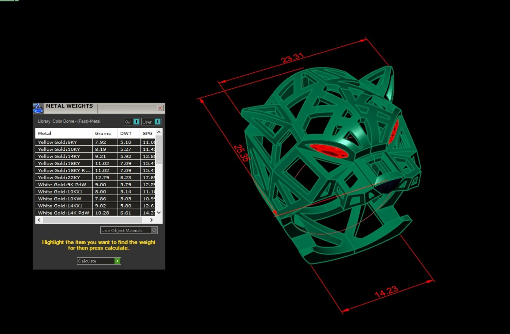Click the Library: Color Dome label
This screenshot has width=510, height=334.
pyautogui.click(x=69, y=121)
